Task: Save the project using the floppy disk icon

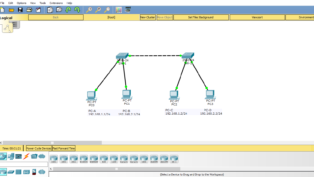Action: point(20,10)
